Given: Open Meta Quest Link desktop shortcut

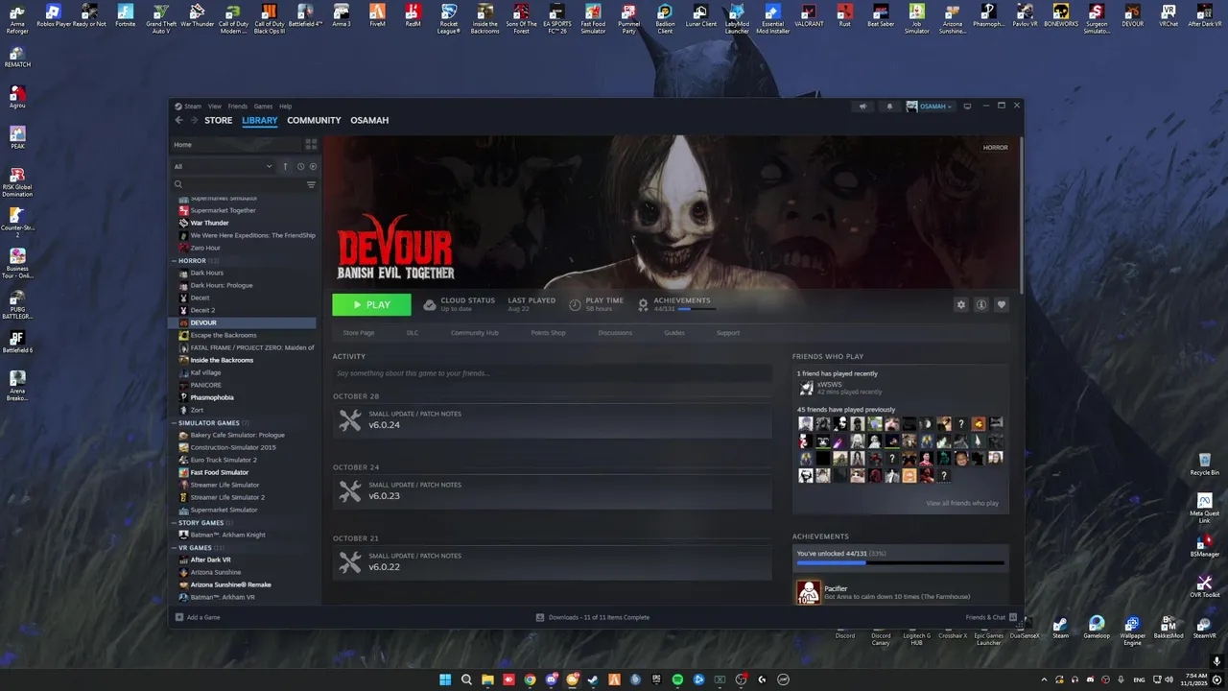Looking at the screenshot, I should 1204,509.
